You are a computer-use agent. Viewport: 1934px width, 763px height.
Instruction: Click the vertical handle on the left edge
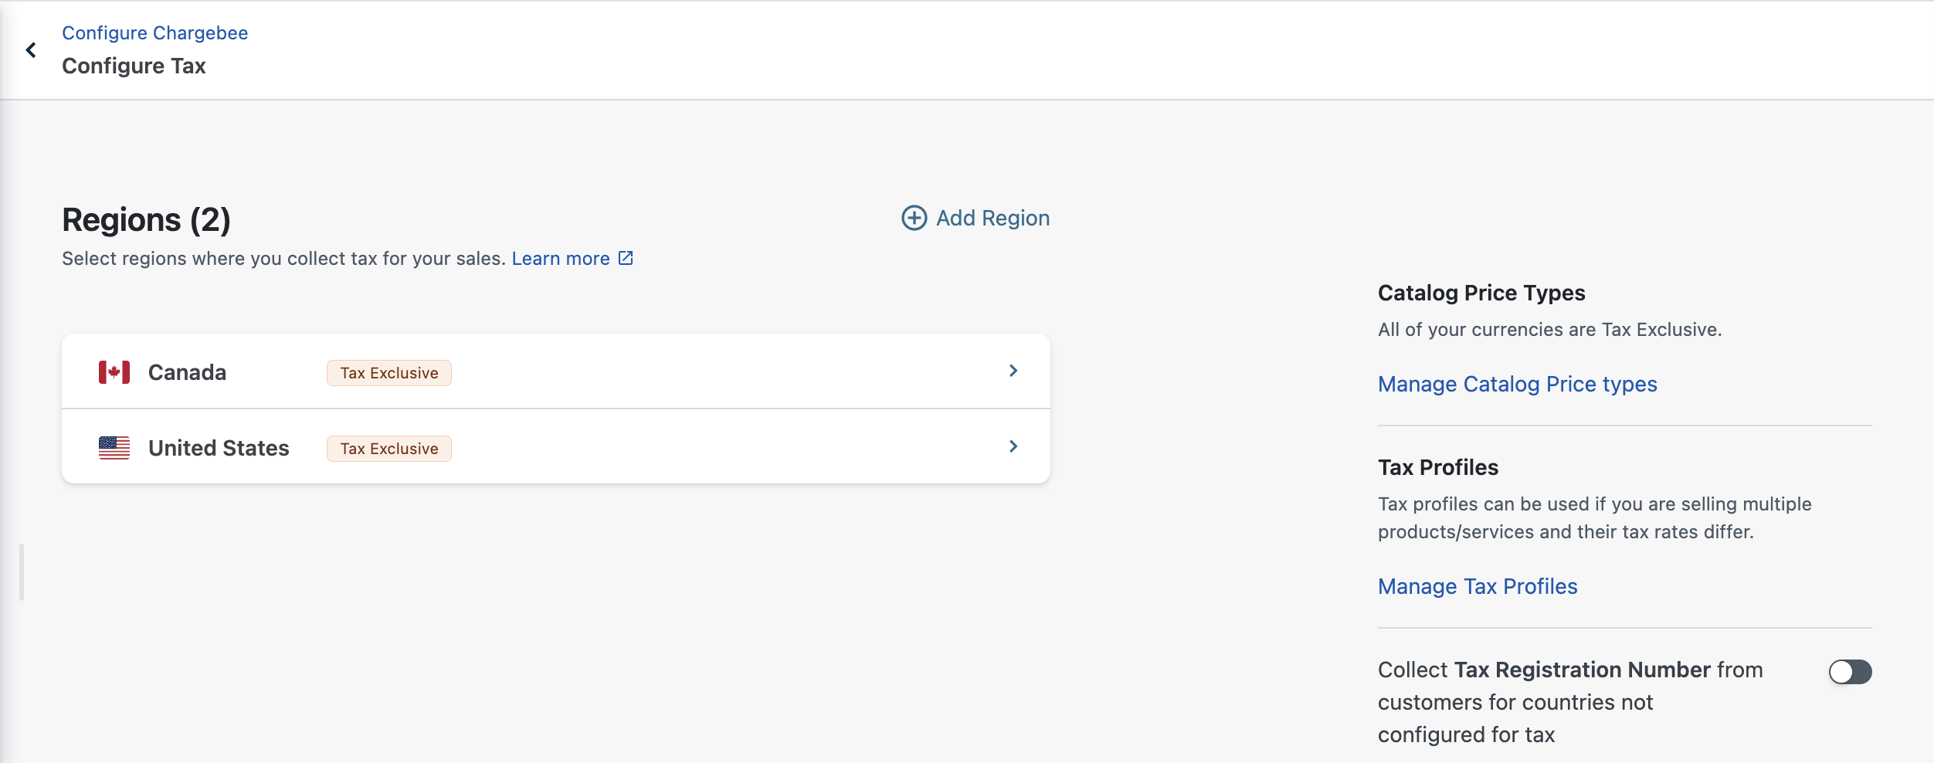[x=22, y=572]
